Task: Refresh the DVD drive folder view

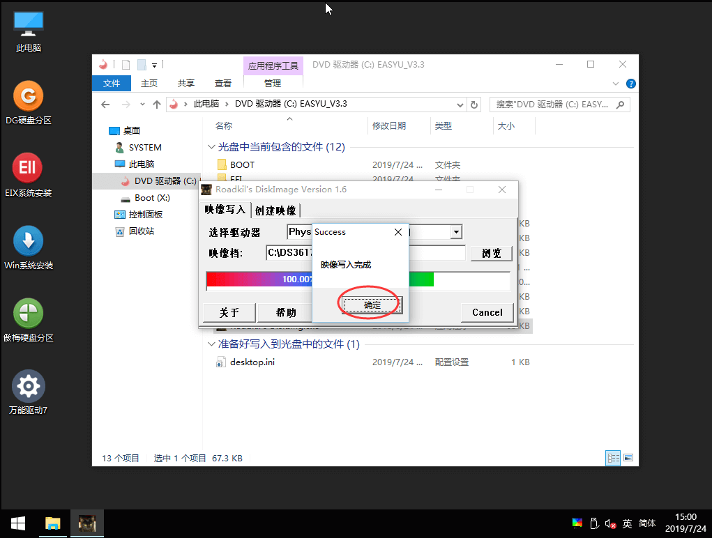Action: click(474, 104)
